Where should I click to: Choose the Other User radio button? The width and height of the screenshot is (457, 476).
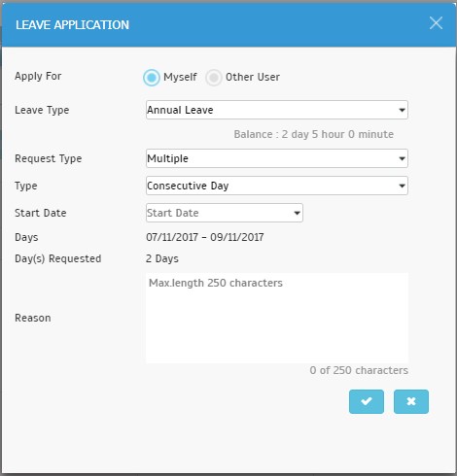214,78
